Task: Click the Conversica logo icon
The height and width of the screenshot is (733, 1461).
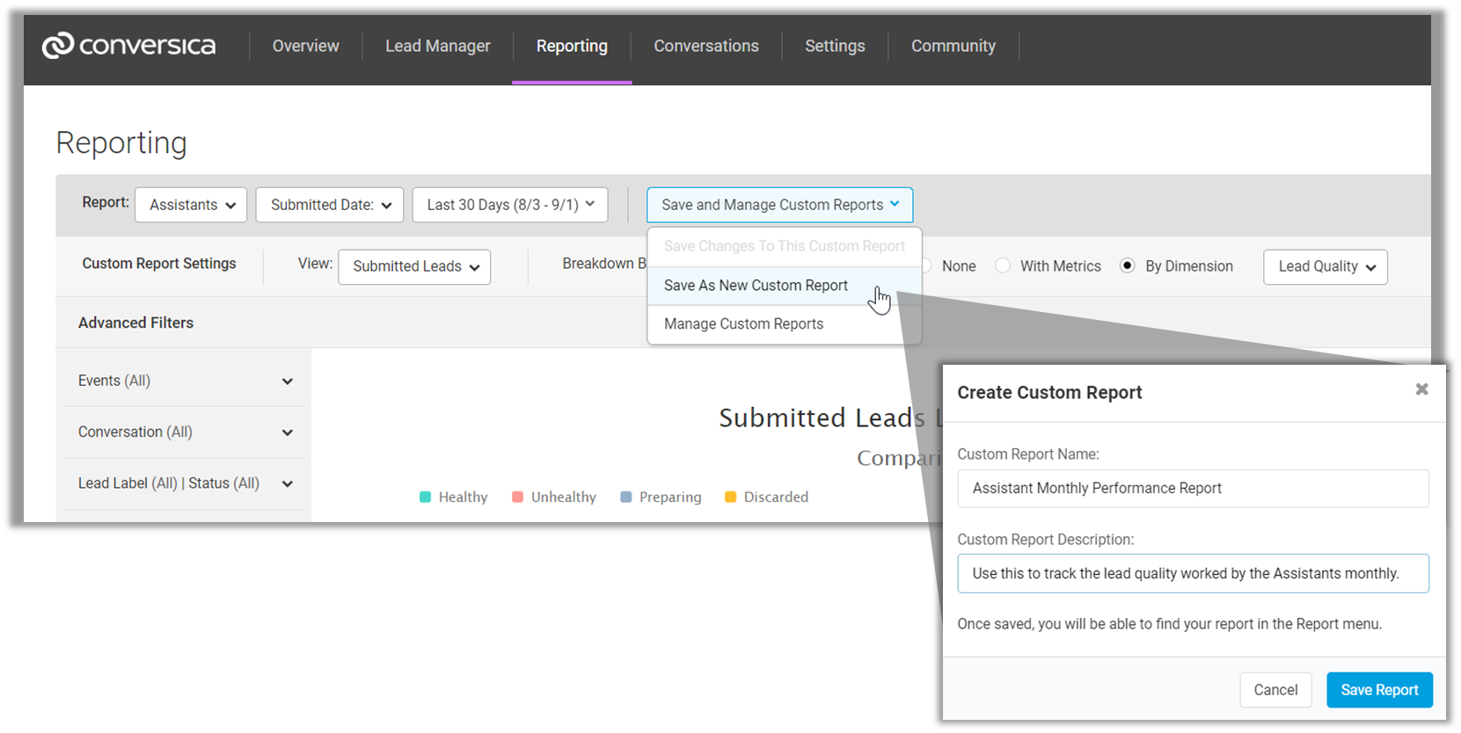Action: click(58, 46)
